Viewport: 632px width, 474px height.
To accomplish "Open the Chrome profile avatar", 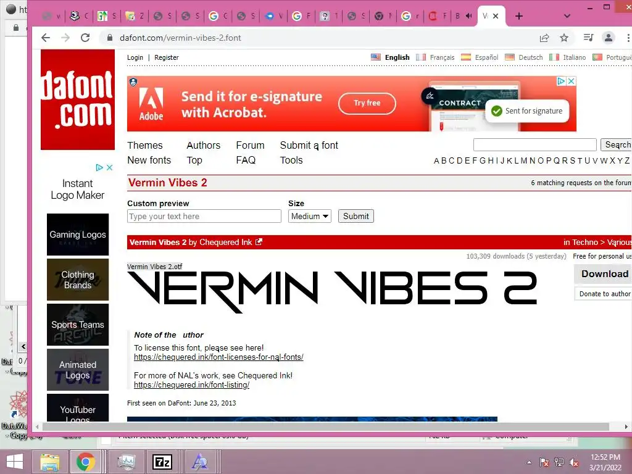I will click(x=608, y=38).
